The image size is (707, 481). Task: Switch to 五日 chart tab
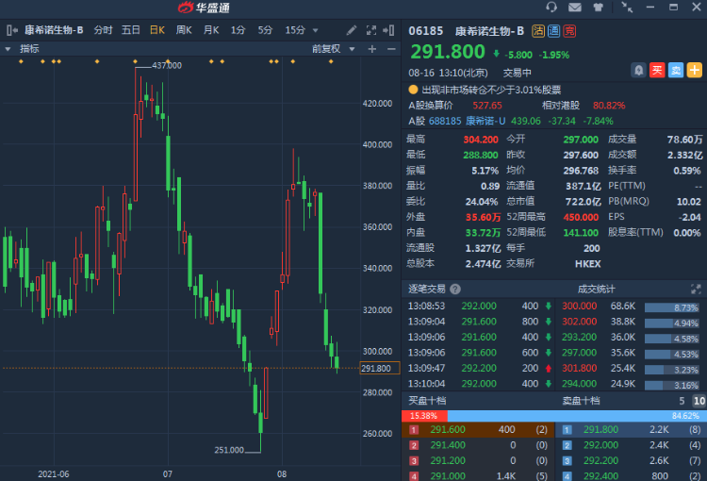[x=131, y=30]
